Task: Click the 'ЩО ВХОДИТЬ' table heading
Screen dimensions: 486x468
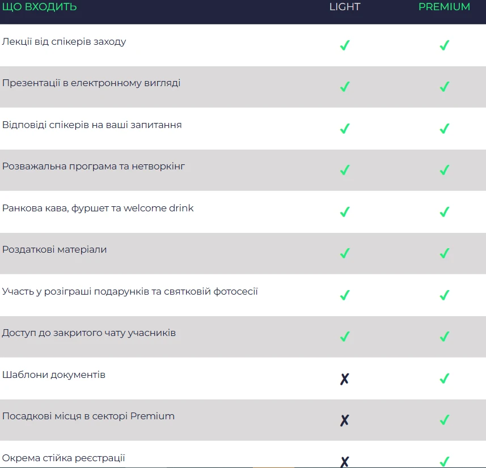Action: point(40,7)
